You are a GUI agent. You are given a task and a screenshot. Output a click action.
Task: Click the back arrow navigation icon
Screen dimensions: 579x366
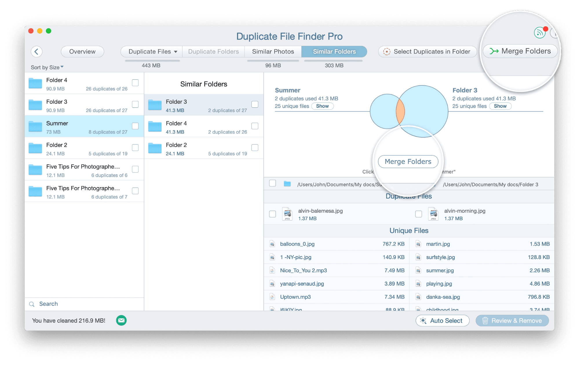pyautogui.click(x=36, y=52)
